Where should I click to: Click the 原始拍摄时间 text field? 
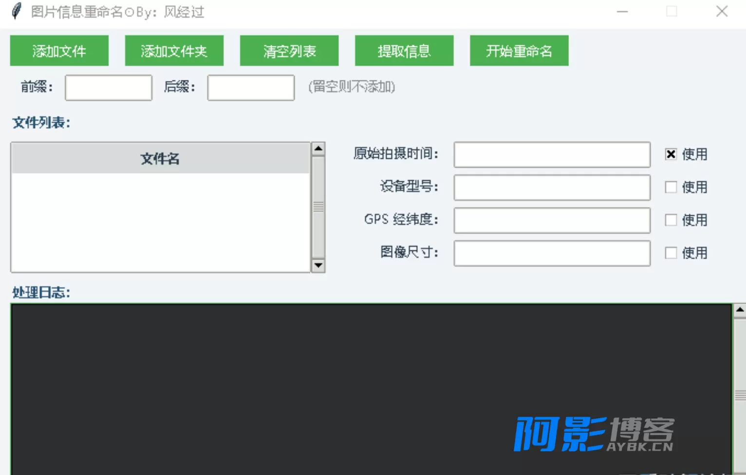pyautogui.click(x=552, y=155)
